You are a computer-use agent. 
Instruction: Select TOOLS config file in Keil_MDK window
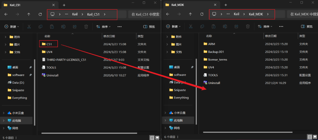[211, 75]
